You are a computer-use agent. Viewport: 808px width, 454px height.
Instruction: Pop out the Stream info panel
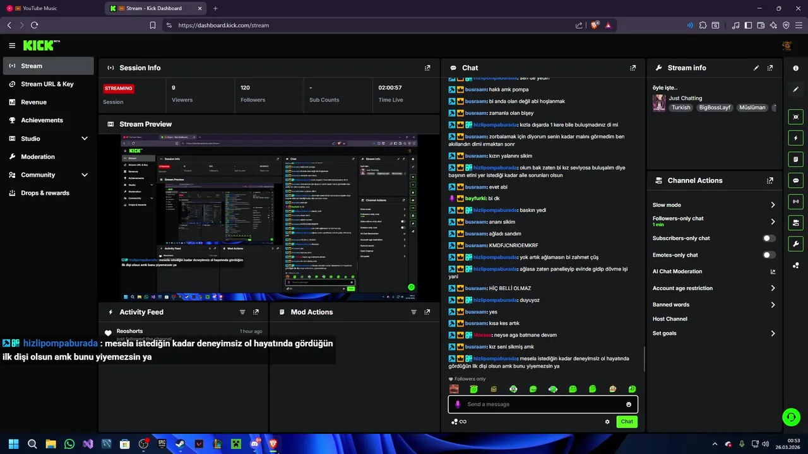(770, 67)
